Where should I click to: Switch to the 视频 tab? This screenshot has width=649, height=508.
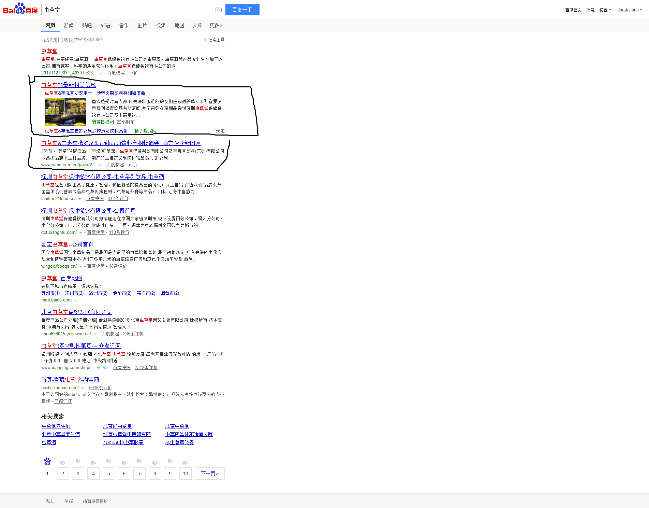(x=161, y=25)
